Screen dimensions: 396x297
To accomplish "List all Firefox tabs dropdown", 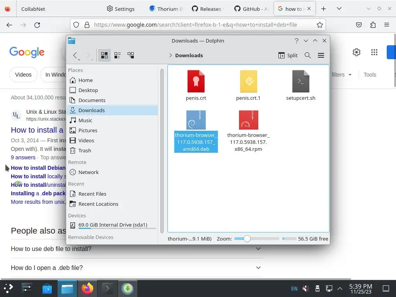I will (339, 9).
